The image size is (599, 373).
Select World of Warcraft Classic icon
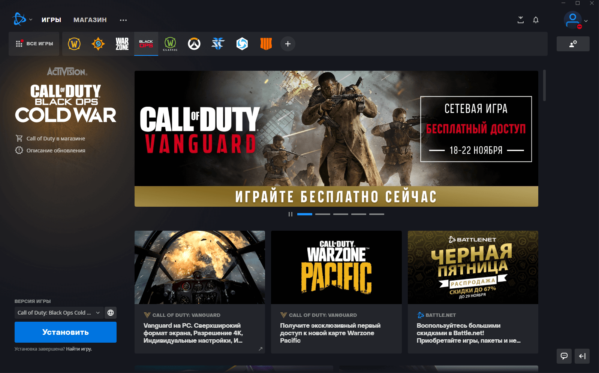170,44
